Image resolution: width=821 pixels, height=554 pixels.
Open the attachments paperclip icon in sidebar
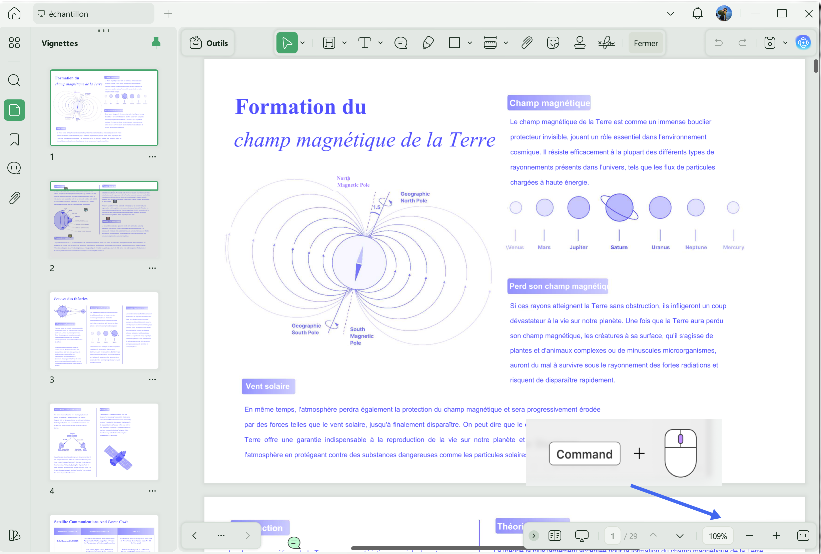pyautogui.click(x=14, y=198)
